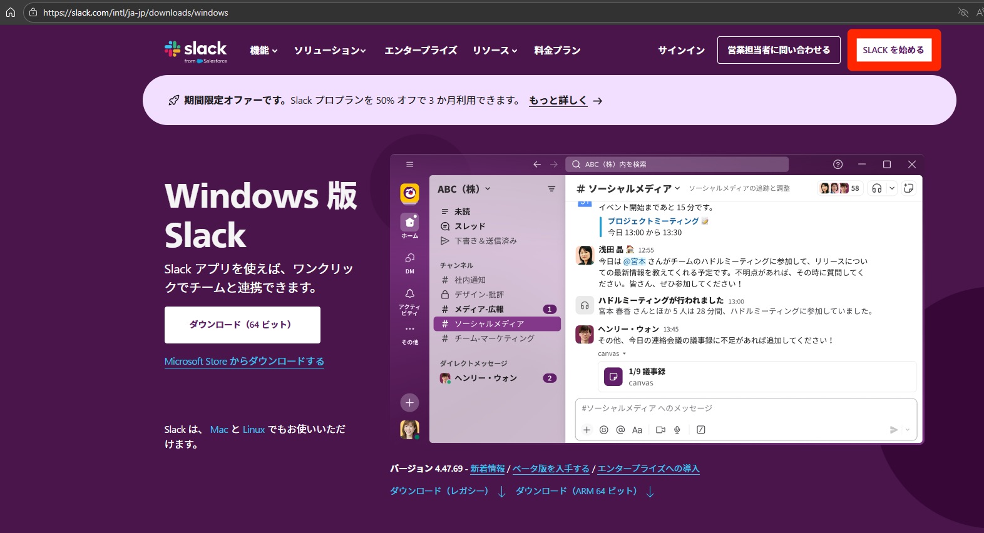The image size is (984, 533).
Task: Click the ダウンロード（64 ビット）button
Action: [x=242, y=325]
